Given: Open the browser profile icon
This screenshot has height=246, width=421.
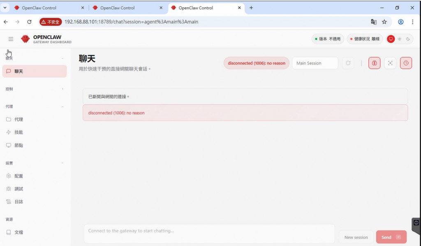Looking at the screenshot, I should point(400,22).
